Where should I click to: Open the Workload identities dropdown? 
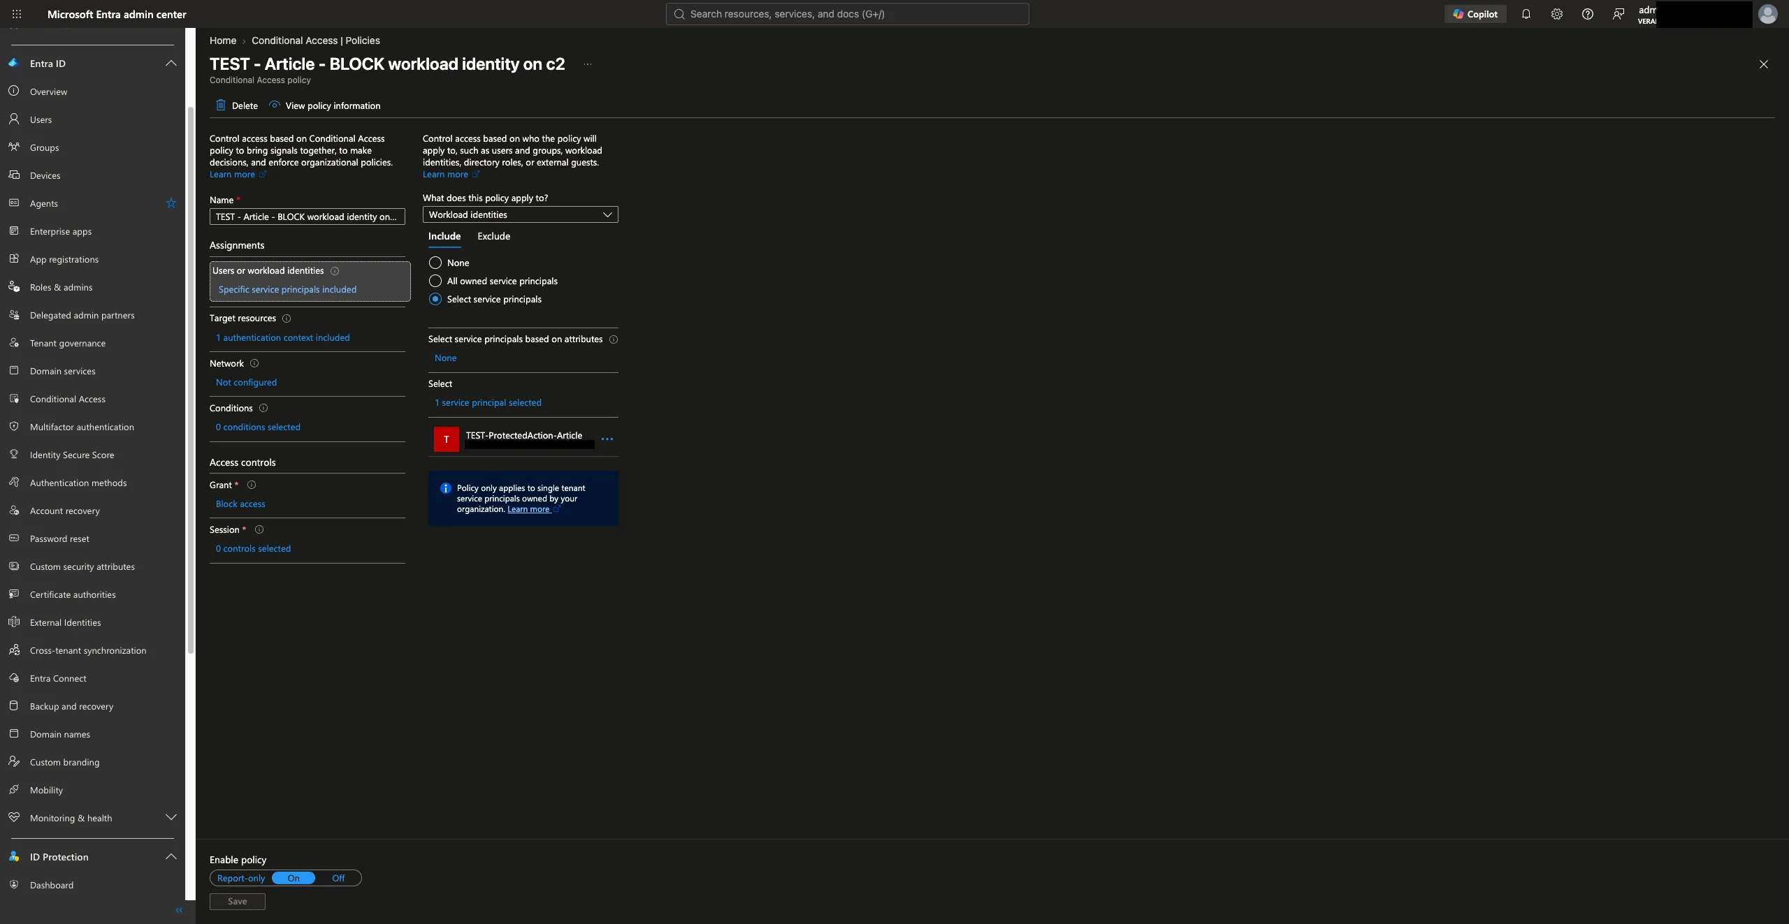521,215
